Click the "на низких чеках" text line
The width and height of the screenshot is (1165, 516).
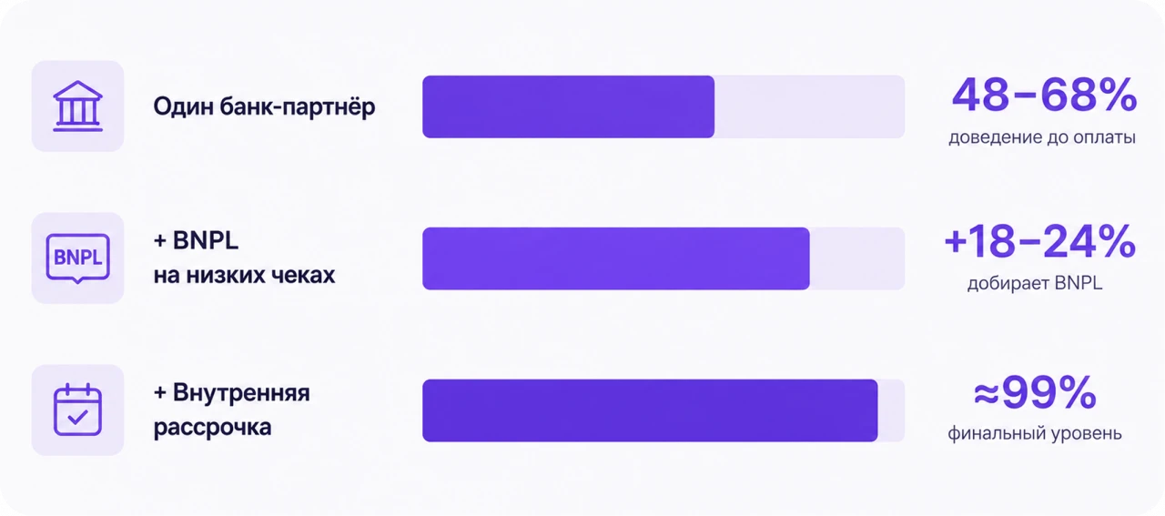244,274
